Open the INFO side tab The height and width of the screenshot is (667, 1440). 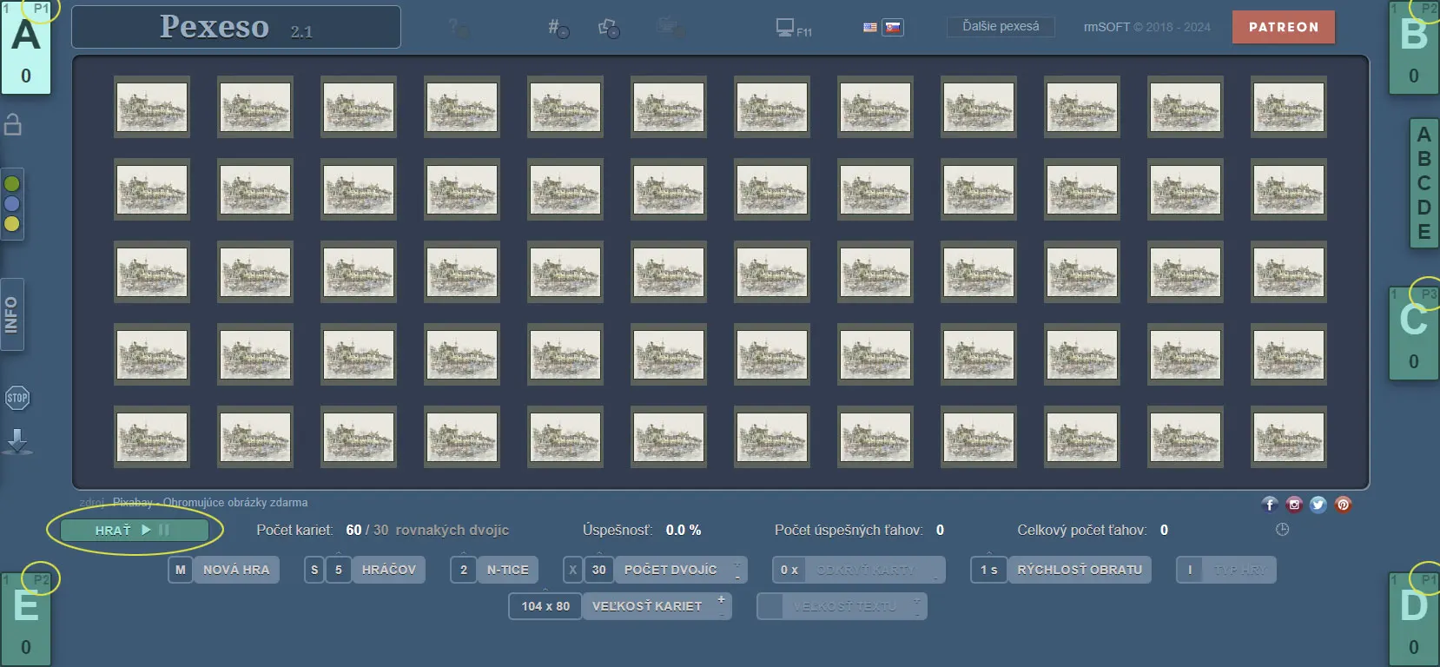coord(12,314)
